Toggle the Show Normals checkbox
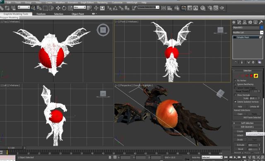Viewport: 265px width, 161px height. pos(235,95)
